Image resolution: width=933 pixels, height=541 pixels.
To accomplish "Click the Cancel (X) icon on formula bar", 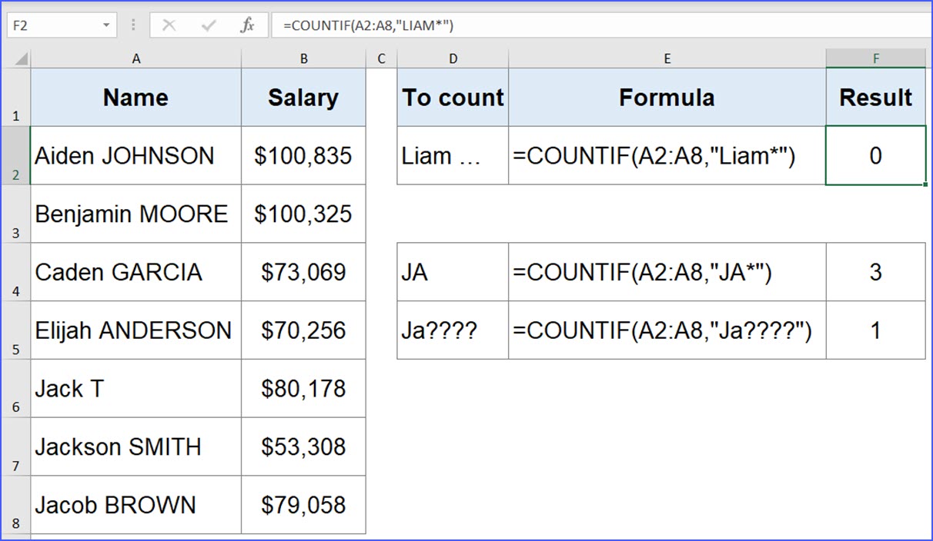I will [169, 24].
